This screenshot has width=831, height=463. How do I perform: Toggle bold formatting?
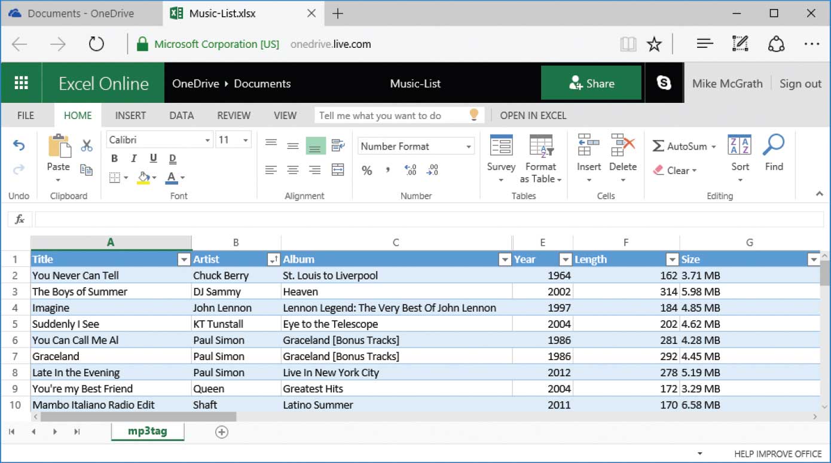pyautogui.click(x=114, y=159)
